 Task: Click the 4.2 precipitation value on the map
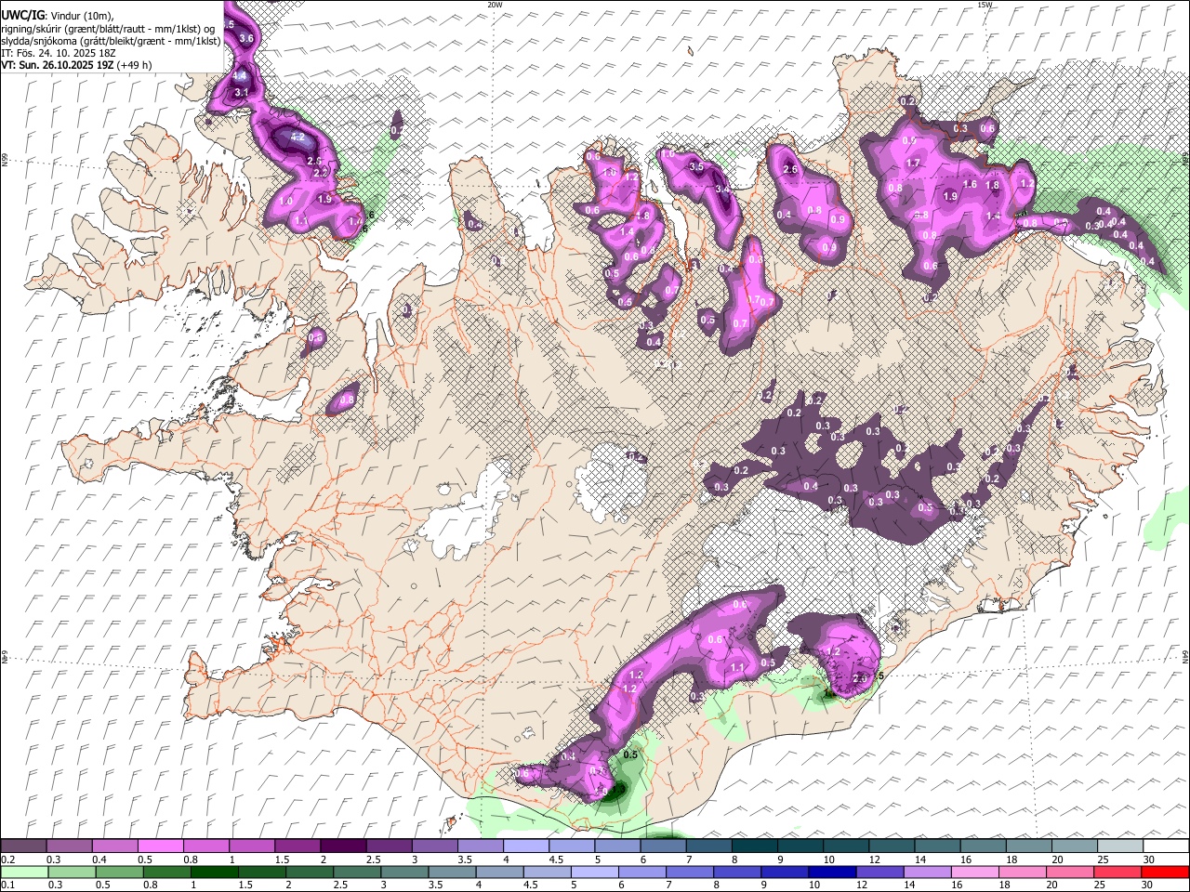tap(298, 137)
